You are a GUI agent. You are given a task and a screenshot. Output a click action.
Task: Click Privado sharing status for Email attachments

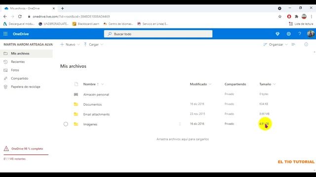[x=229, y=114]
